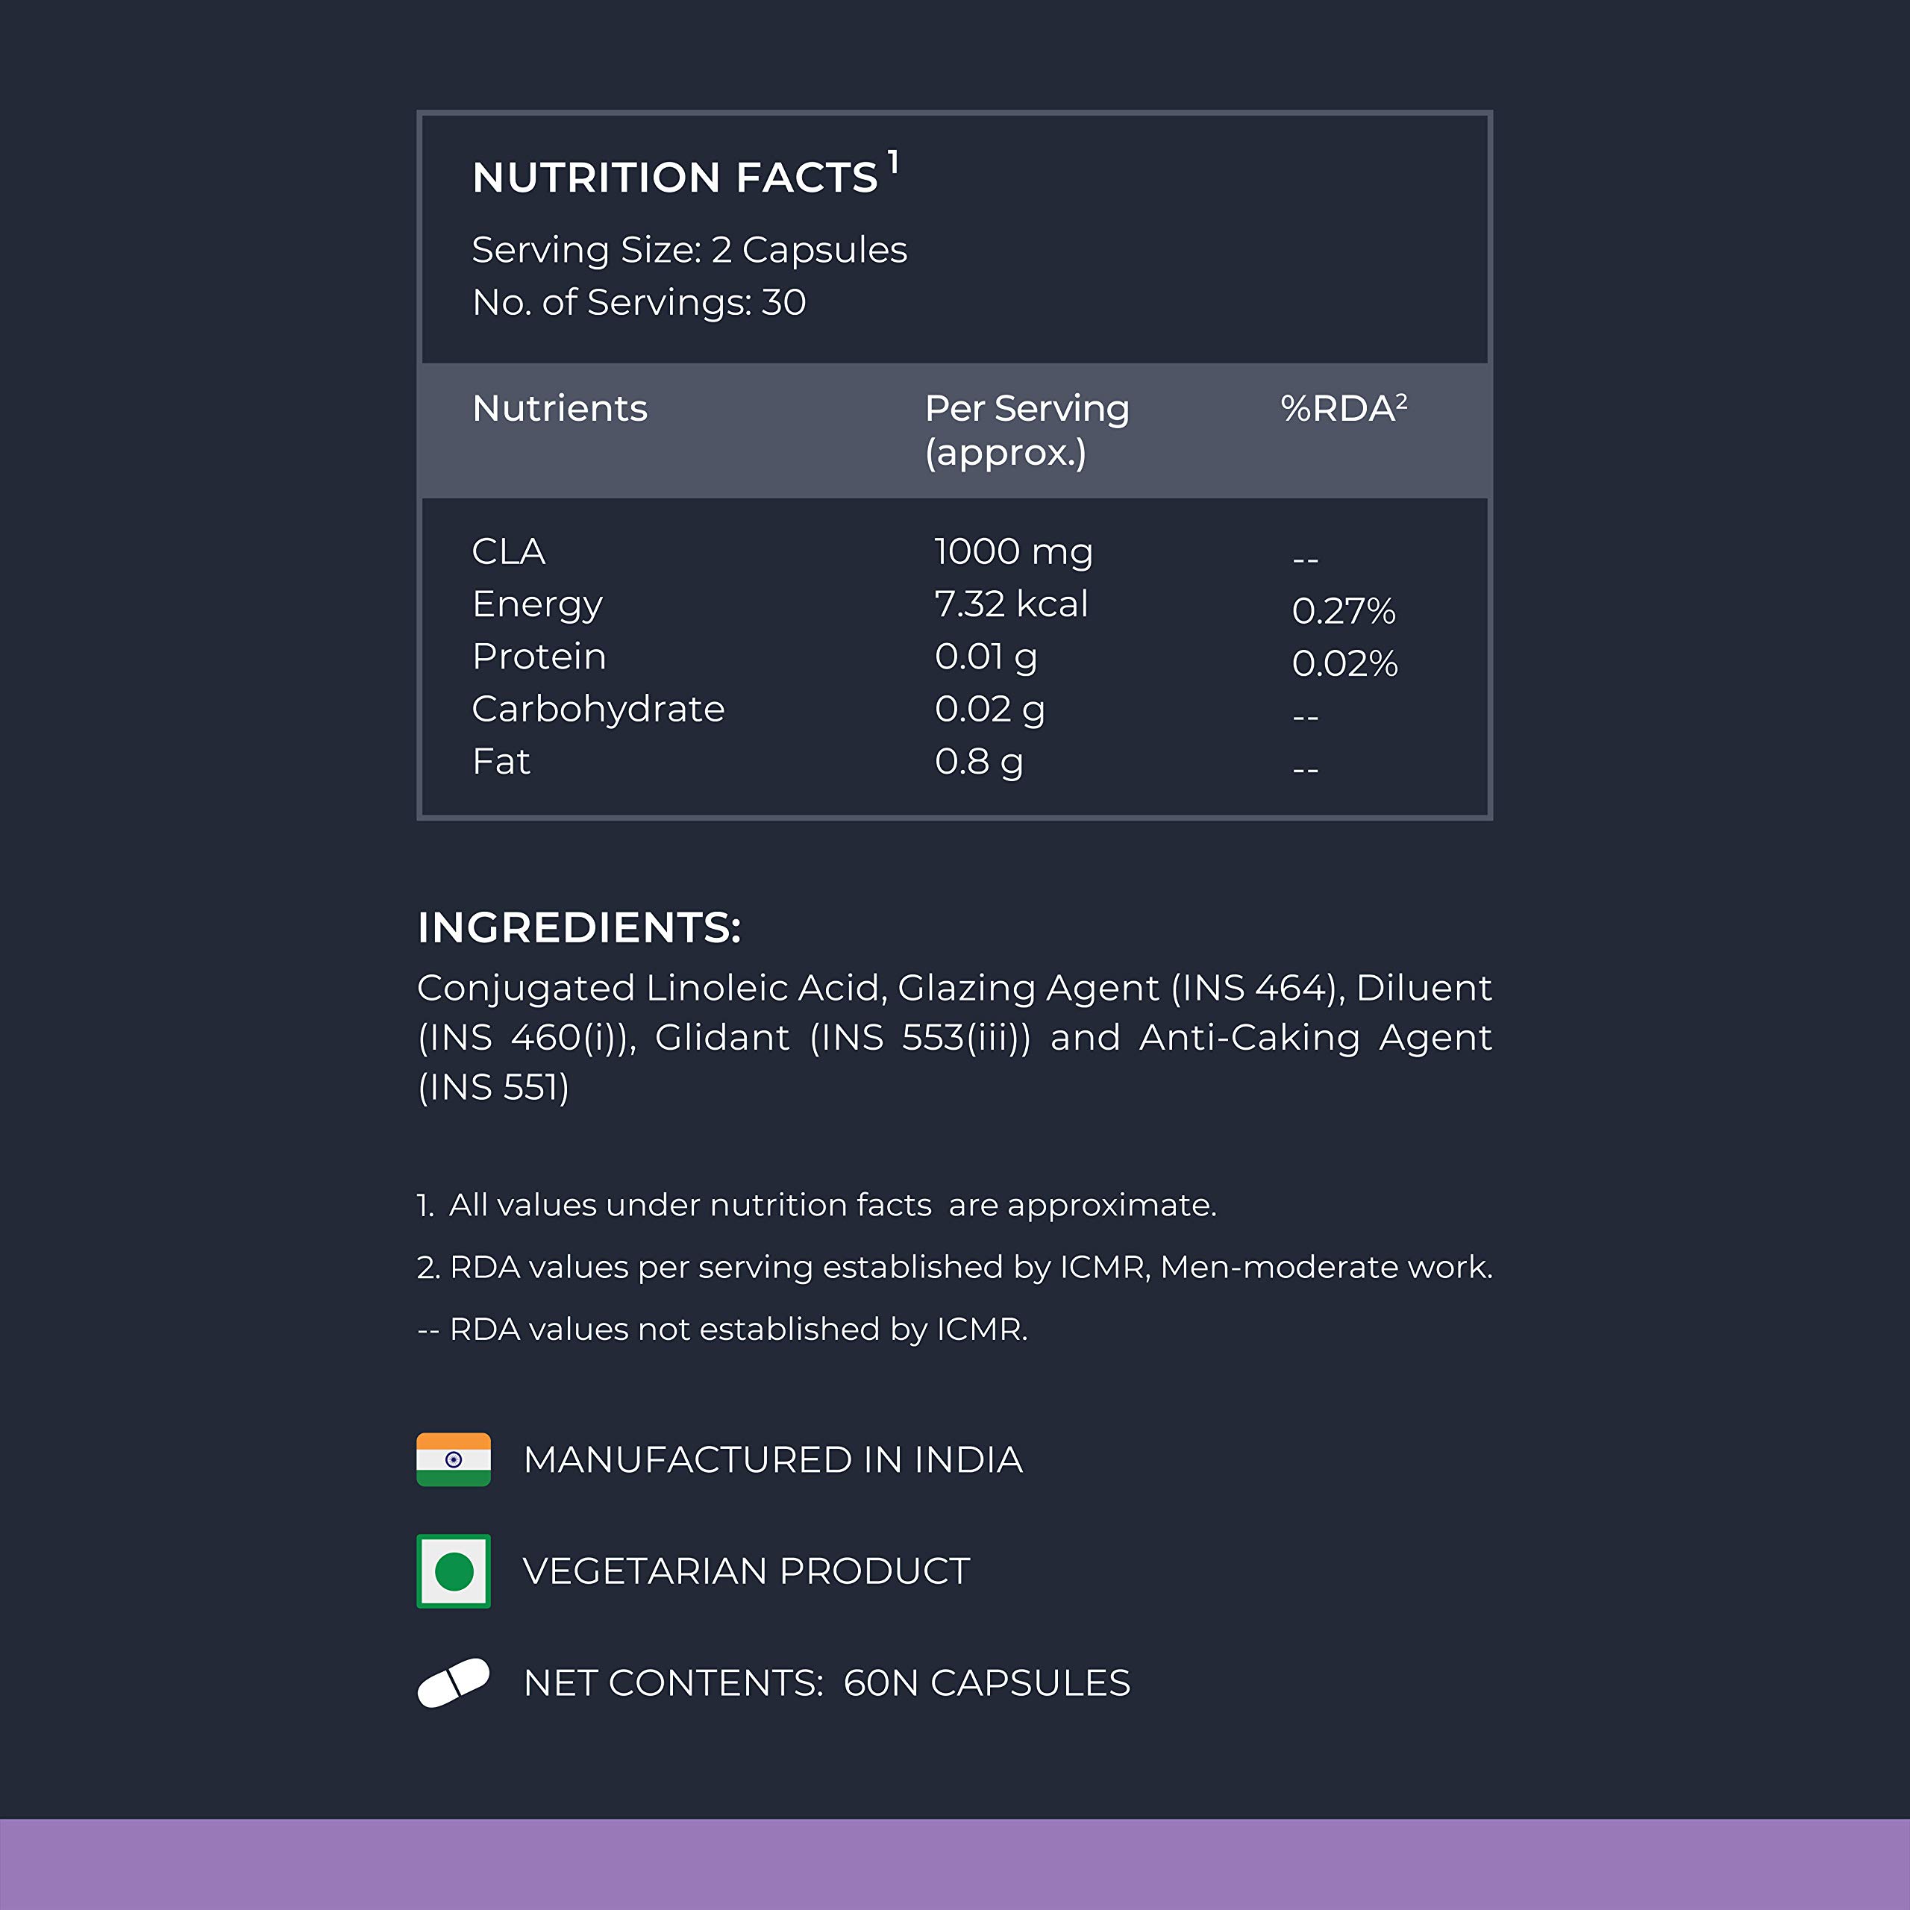Click the Per Serving (approx.) column header

(x=1026, y=430)
